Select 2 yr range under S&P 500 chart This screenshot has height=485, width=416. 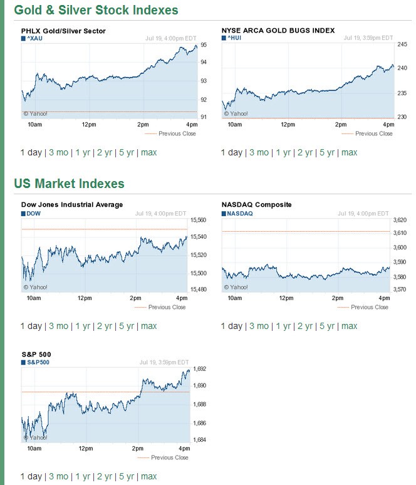click(105, 476)
